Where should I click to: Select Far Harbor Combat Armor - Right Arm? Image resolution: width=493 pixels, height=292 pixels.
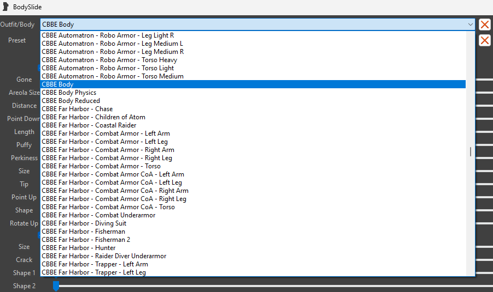(x=253, y=150)
